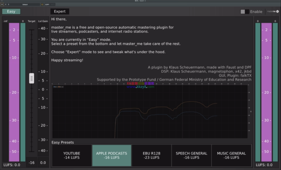Go to next preset with right arrow
The image size is (281, 170).
pyautogui.click(x=9, y=5)
